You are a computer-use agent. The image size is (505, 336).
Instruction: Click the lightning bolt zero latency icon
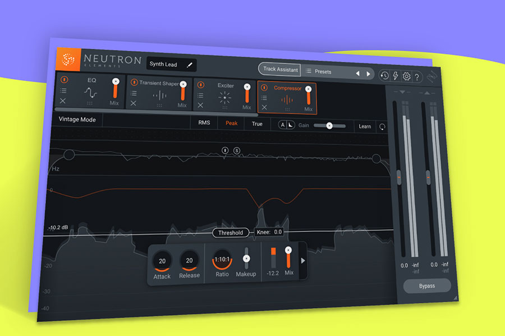(x=395, y=76)
